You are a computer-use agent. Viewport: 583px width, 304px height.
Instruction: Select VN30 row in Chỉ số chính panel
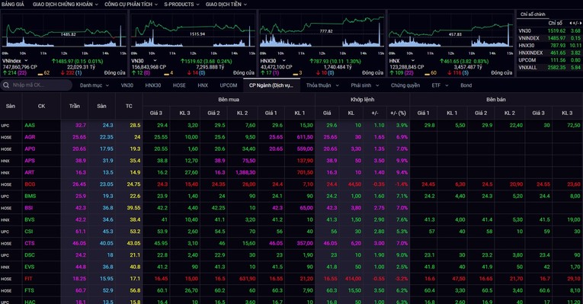point(549,30)
